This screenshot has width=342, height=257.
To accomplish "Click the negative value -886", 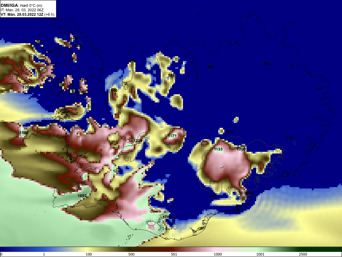I will (210, 67).
